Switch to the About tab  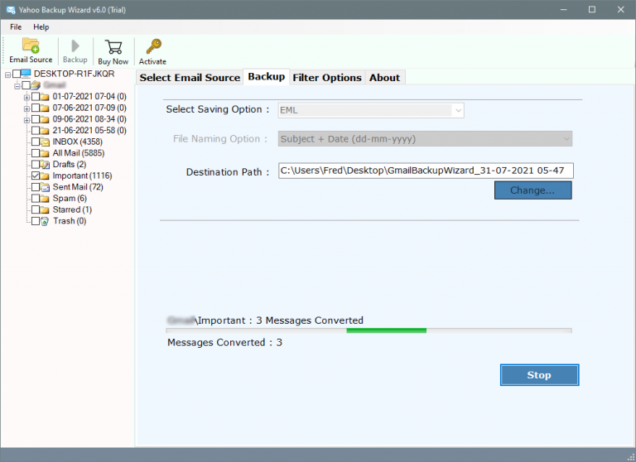(x=384, y=78)
